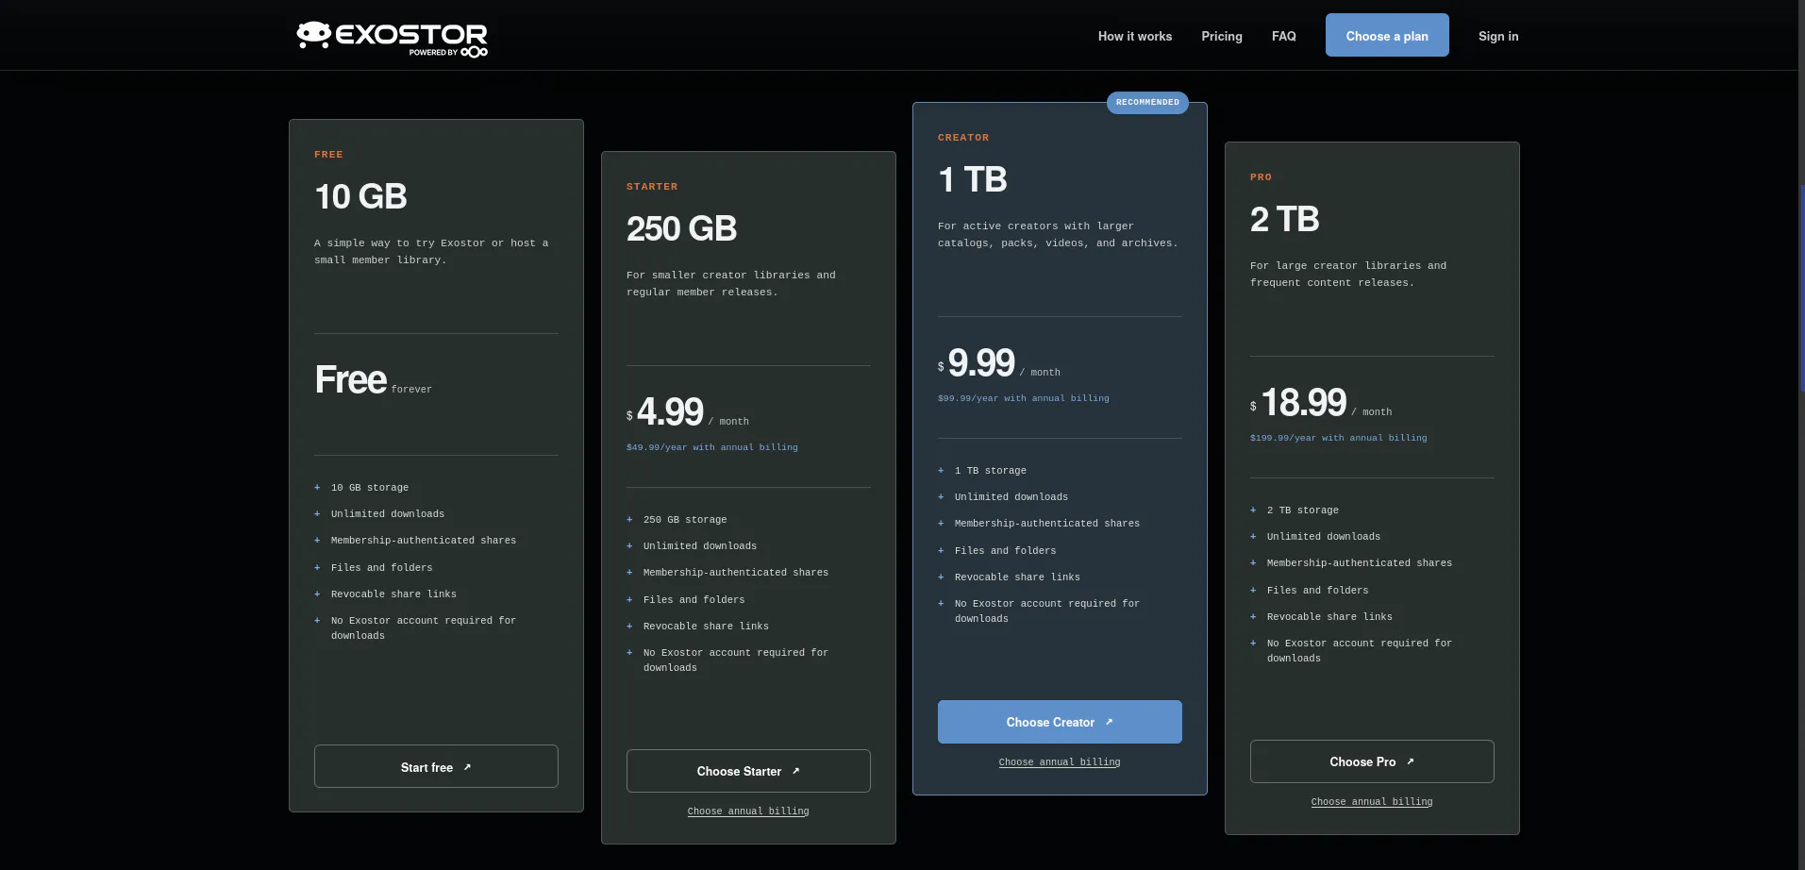Viewport: 1805px width, 870px height.
Task: Click annual billing link under Choose Creator
Action: tap(1060, 762)
